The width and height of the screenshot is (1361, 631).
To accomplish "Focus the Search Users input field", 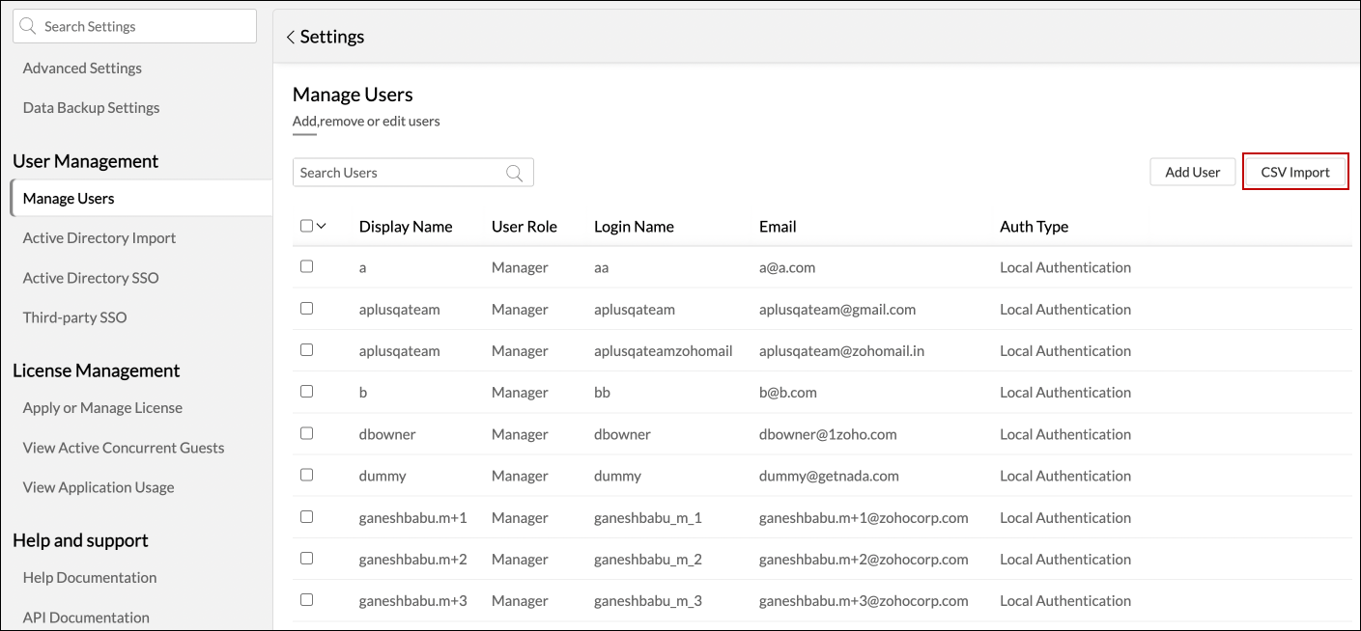I will pos(398,173).
